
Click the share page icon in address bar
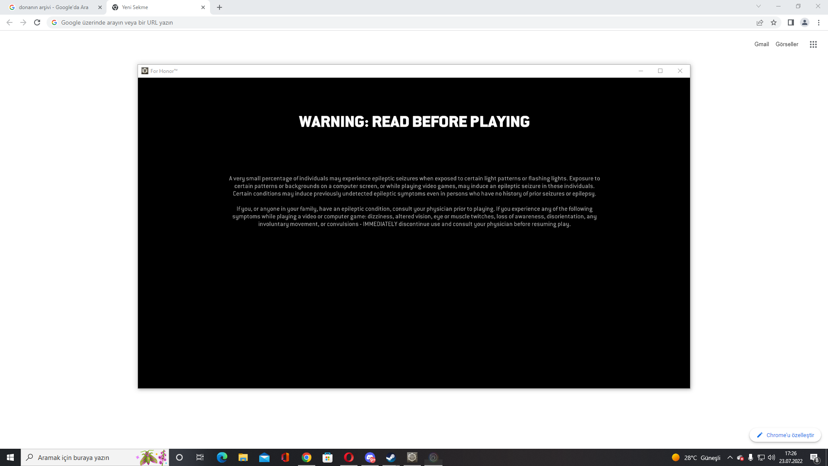tap(760, 22)
